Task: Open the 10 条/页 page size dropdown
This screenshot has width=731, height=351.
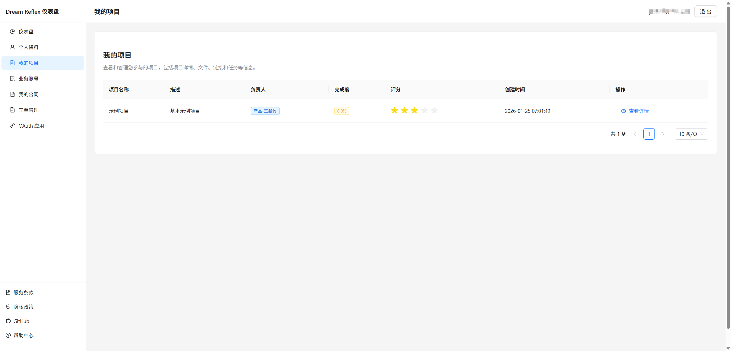Action: coord(691,134)
